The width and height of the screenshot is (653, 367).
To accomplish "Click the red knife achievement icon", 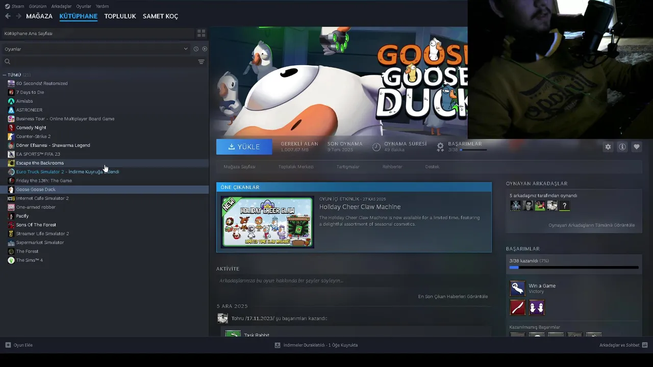I will coord(517,308).
